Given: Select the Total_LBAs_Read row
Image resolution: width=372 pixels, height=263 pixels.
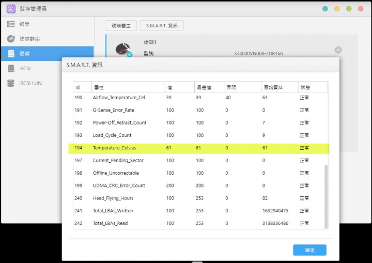Looking at the screenshot, I should pyautogui.click(x=199, y=223).
